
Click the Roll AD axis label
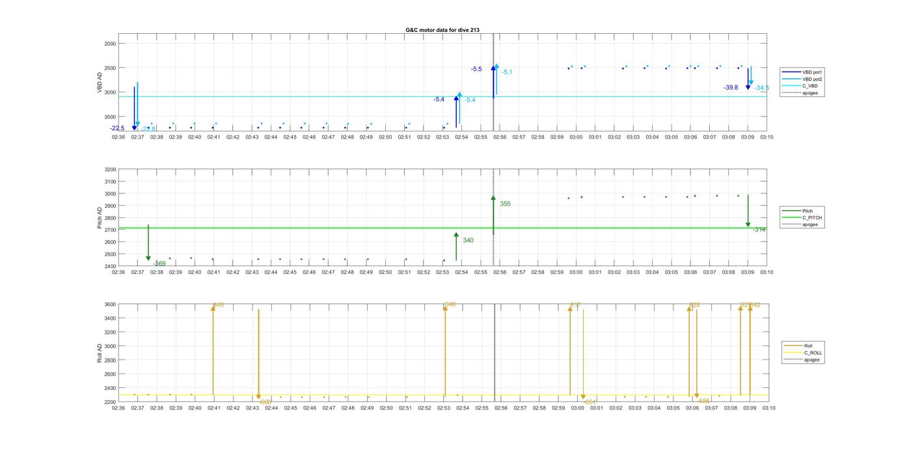click(x=100, y=353)
